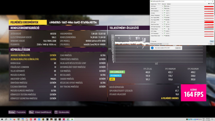The height and width of the screenshot is (121, 215).
Task: Expand the CPU Temperature sensor dropdown
Action: pos(162,33)
